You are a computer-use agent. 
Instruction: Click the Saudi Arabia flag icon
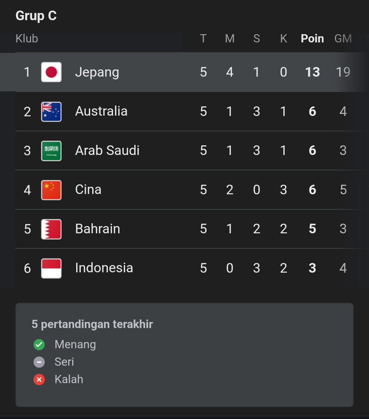[51, 150]
